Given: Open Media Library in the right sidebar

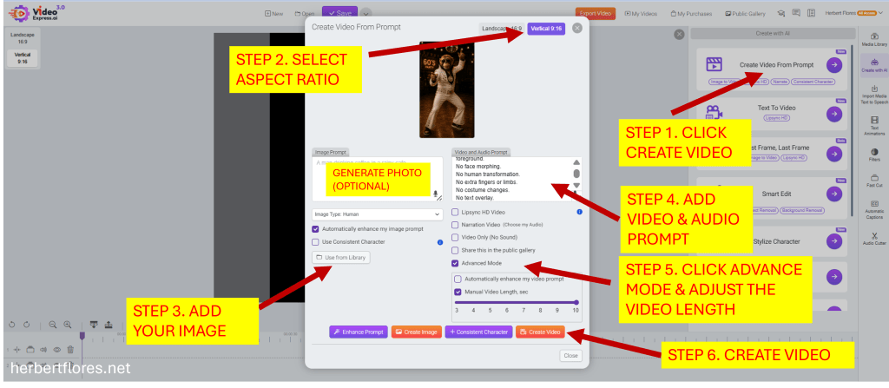Looking at the screenshot, I should pyautogui.click(x=874, y=39).
